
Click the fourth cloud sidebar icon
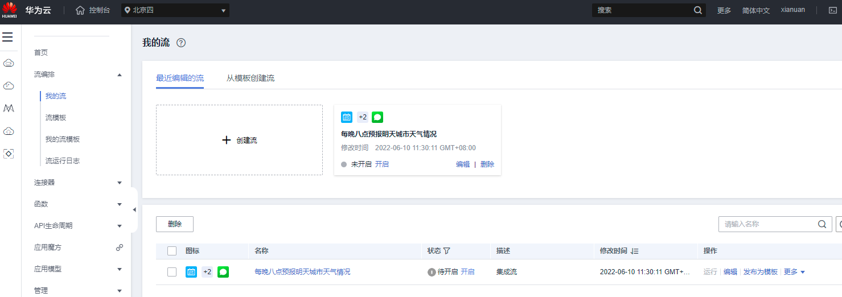tap(9, 131)
